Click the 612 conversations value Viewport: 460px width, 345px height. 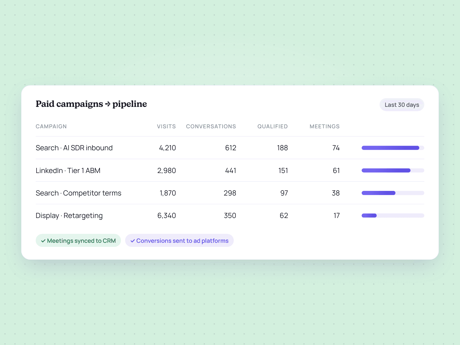(x=231, y=148)
